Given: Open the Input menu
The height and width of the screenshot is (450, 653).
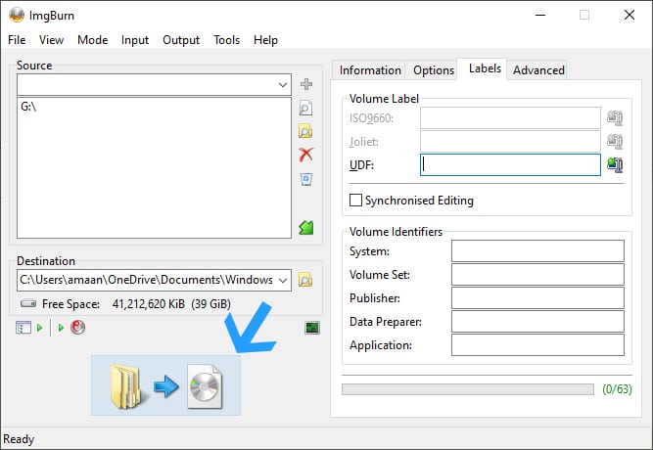Looking at the screenshot, I should (x=135, y=40).
